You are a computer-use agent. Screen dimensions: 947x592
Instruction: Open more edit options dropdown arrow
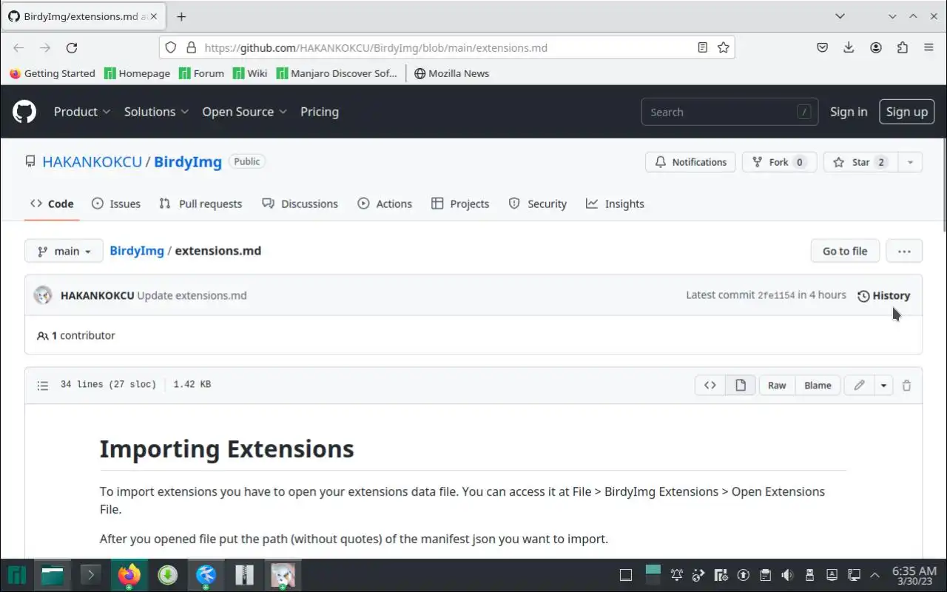pos(883,385)
